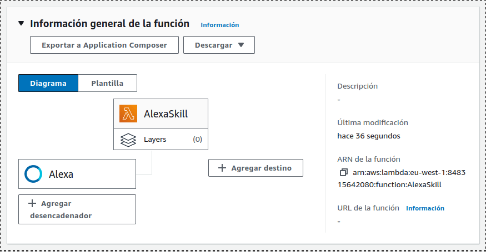
Task: Click Exportar a Application Composer button
Action: [104, 45]
